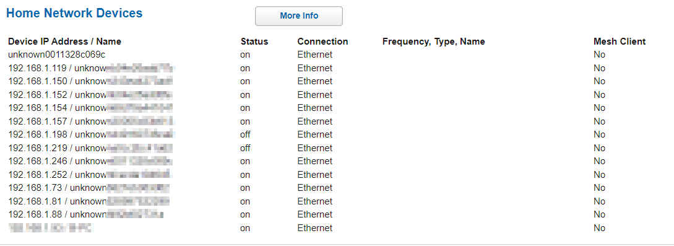Select device with IP 192.168.1.150
Screen dimensions: 674x246
(x=91, y=81)
